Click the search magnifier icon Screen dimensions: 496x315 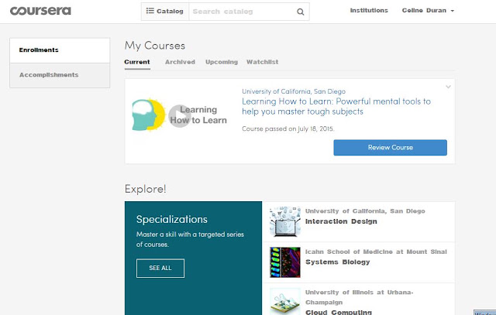click(x=300, y=12)
